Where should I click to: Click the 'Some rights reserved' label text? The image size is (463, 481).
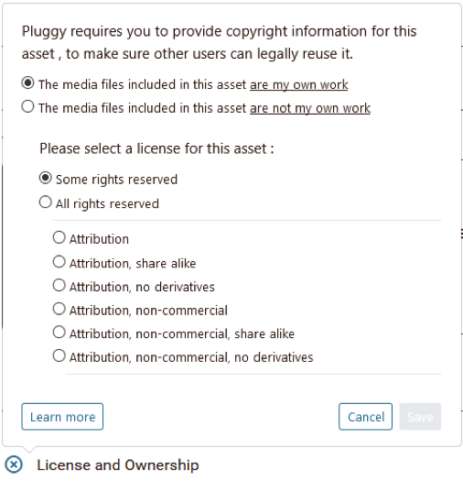click(x=117, y=180)
